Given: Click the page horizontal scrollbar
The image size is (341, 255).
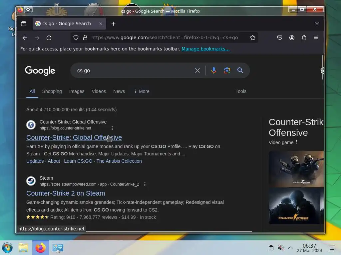Looking at the screenshot, I should click(x=169, y=231).
